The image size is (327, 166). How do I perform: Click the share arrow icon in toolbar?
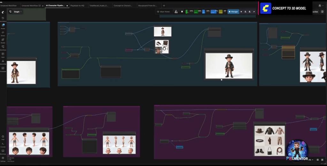(x=254, y=12)
